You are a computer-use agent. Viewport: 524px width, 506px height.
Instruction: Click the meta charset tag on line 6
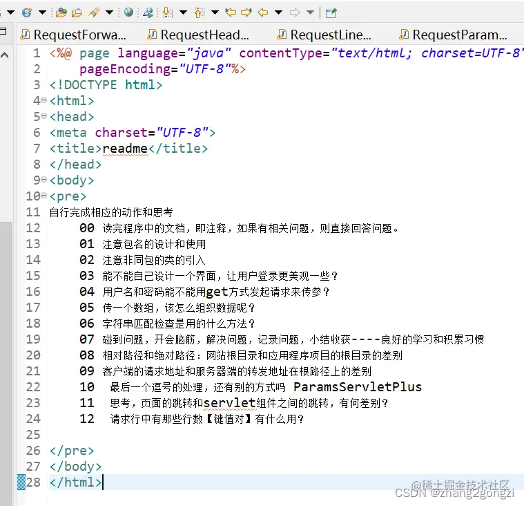point(133,133)
